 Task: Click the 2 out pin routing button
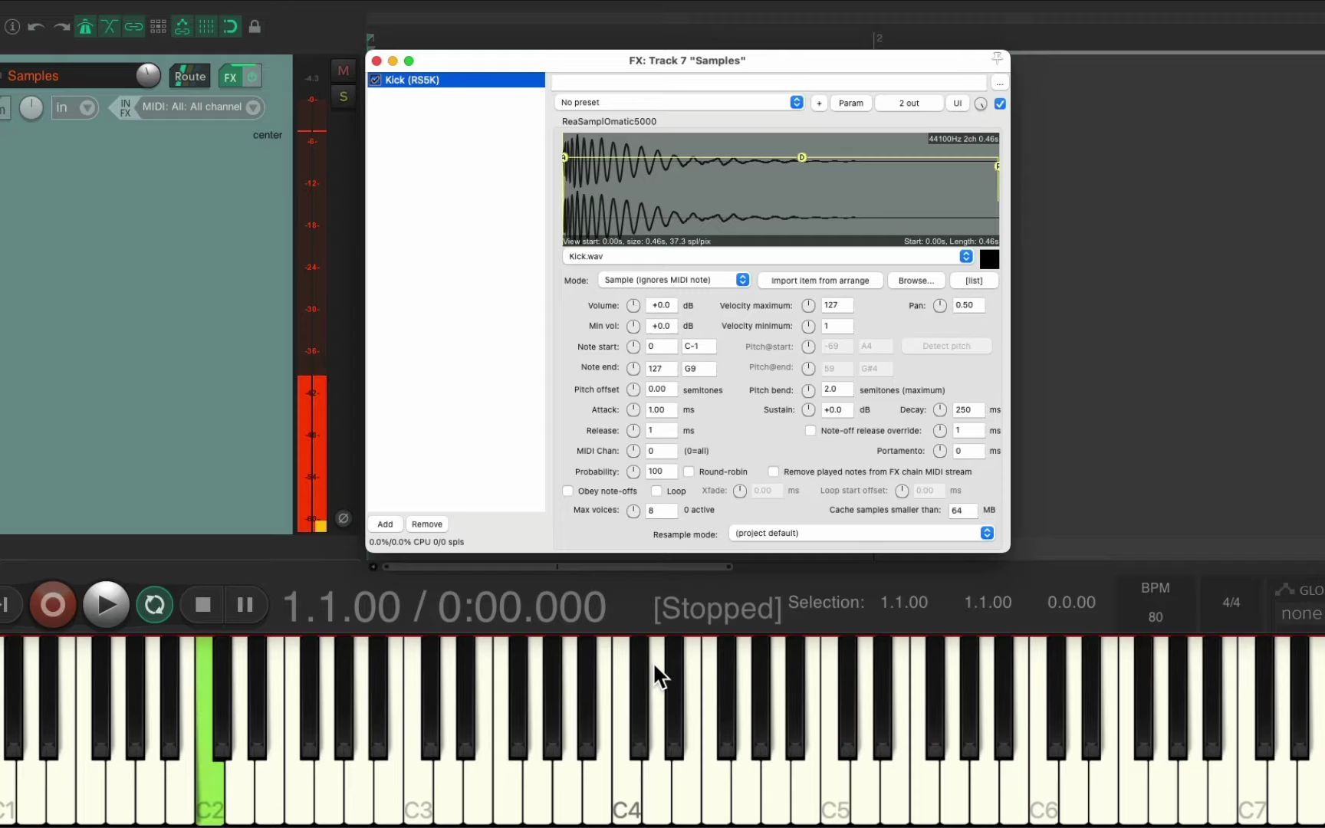[909, 103]
